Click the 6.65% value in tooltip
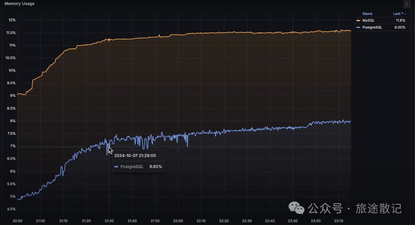 coord(156,167)
